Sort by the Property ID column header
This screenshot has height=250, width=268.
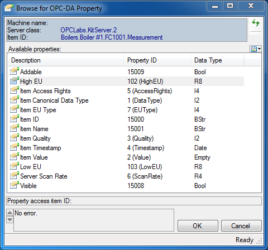click(157, 60)
